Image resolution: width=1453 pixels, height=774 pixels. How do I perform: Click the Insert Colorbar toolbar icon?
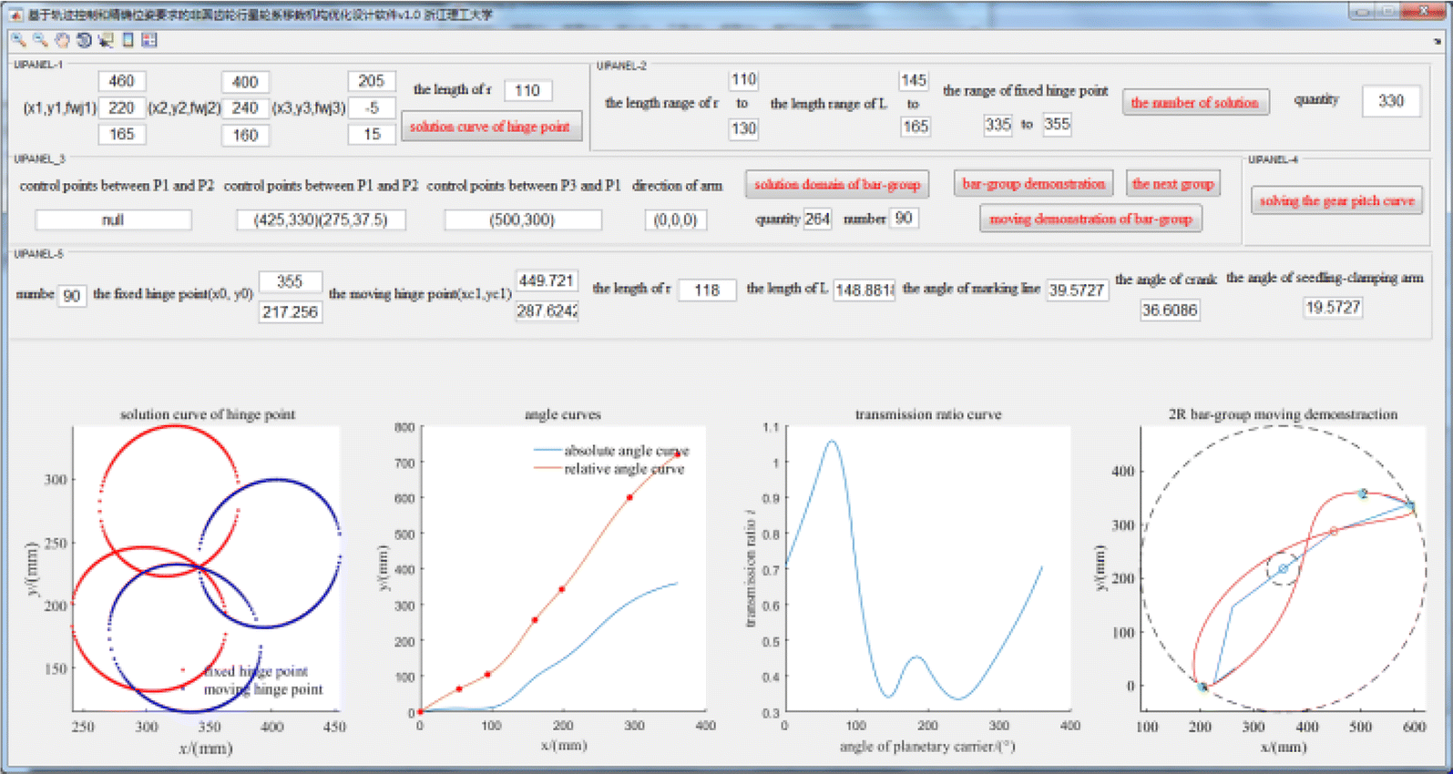(x=128, y=40)
